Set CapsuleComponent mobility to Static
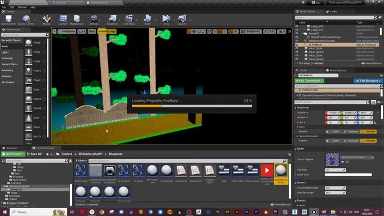 [334, 141]
